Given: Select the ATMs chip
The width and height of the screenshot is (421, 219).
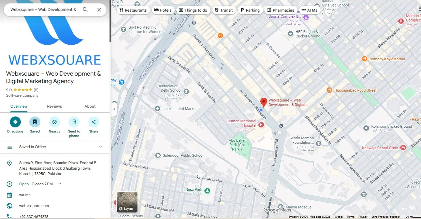Looking at the screenshot, I should [x=309, y=10].
